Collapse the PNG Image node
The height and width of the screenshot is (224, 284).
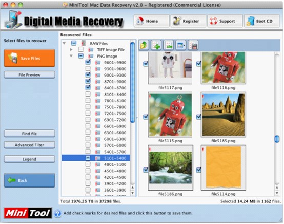tap(71, 56)
